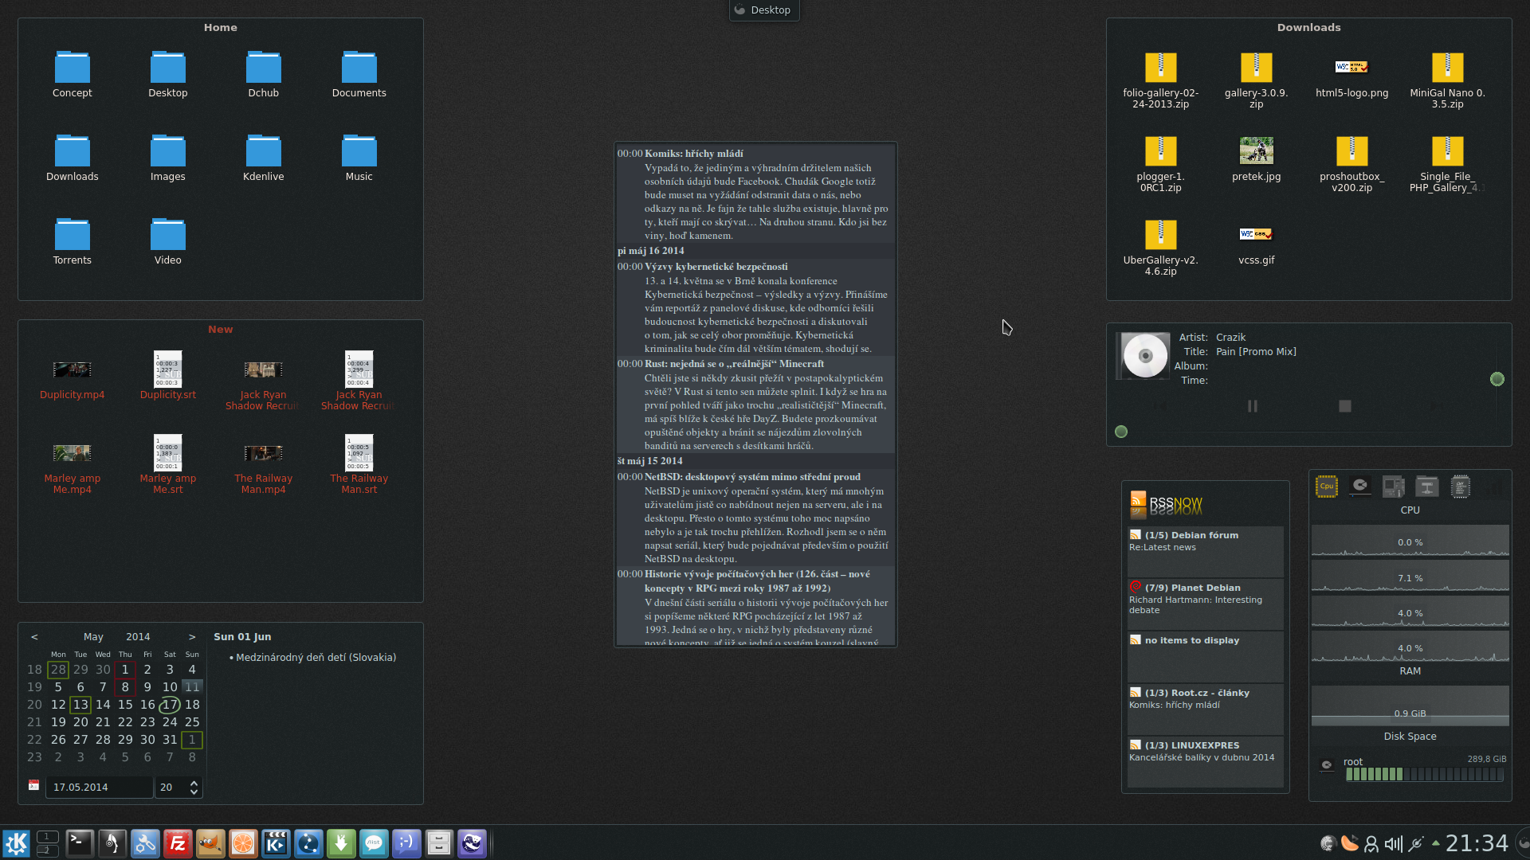Switch to virtual desktop 1 in pager
Image resolution: width=1530 pixels, height=860 pixels.
click(x=47, y=837)
